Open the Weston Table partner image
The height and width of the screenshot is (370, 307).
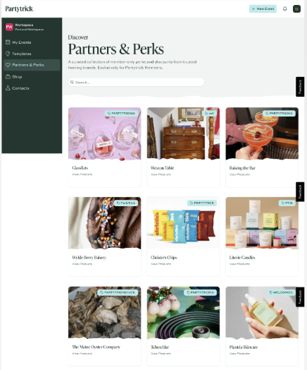[x=183, y=133]
